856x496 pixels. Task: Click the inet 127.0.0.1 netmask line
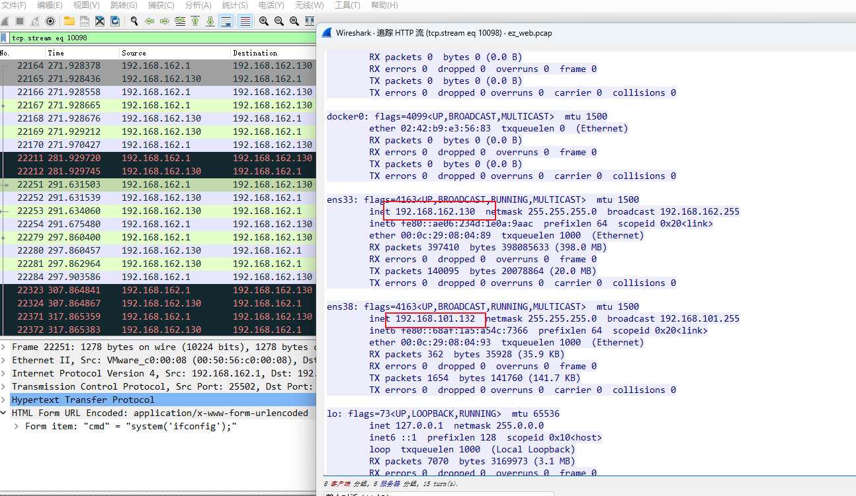(x=456, y=425)
